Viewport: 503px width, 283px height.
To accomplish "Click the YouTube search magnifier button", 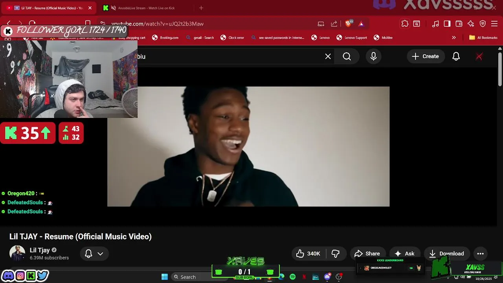I will 347,57.
